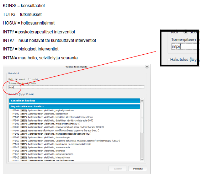Image resolution: width=202 pixels, height=183 pixels.
Task: Click the results list scroll down arrow
Action: [x=142, y=160]
